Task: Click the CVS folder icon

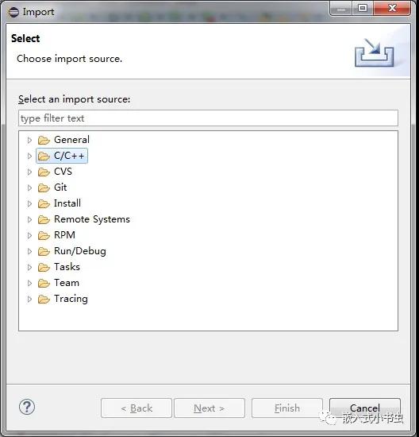Action: coord(44,172)
